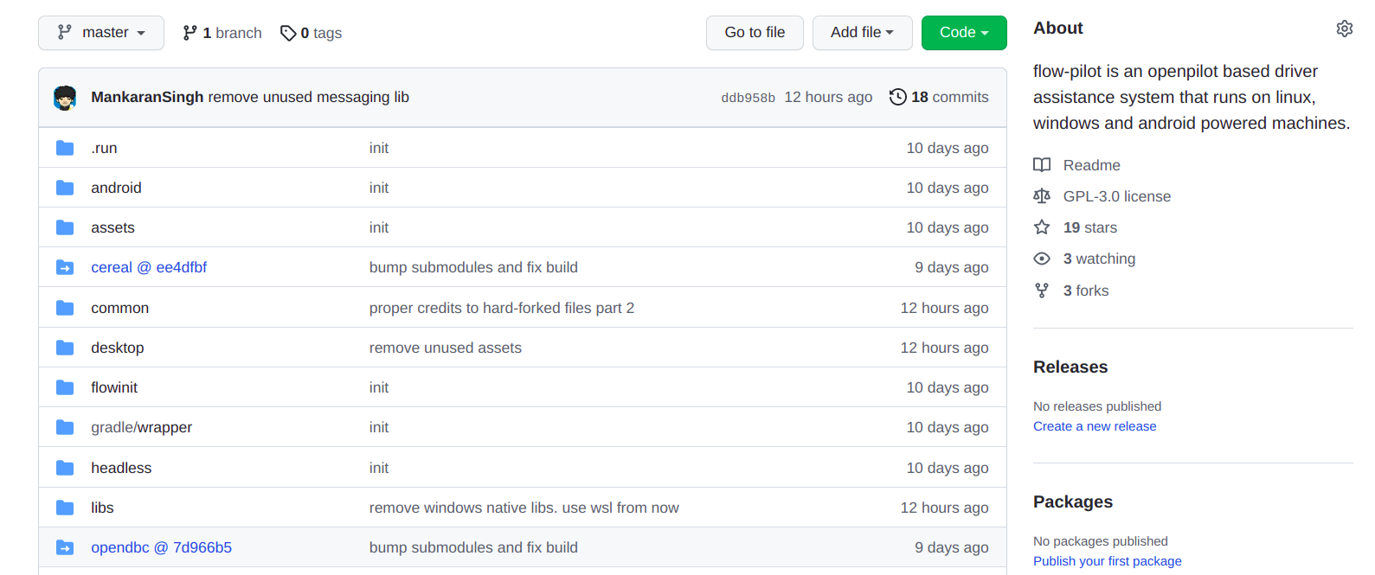View the 1 branch link
1375x575 pixels.
[x=222, y=33]
